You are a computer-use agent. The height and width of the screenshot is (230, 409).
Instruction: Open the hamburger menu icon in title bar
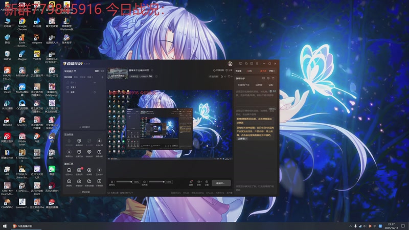click(x=257, y=63)
